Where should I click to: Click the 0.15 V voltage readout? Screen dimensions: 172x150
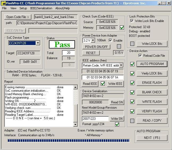click(x=119, y=53)
